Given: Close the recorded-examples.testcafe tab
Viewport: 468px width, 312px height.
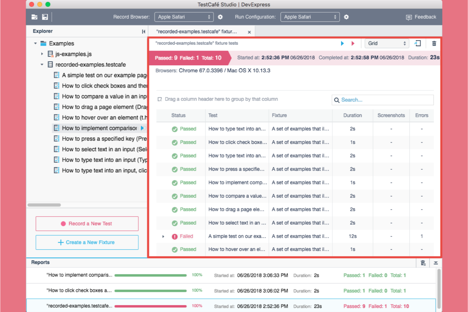Looking at the screenshot, I should pos(249,32).
